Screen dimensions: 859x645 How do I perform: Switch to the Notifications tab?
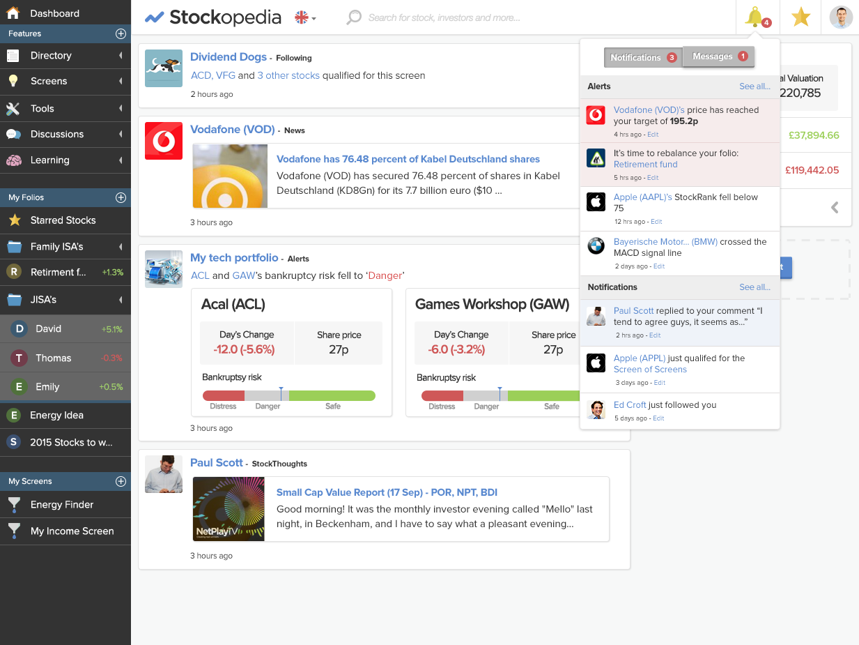[642, 57]
